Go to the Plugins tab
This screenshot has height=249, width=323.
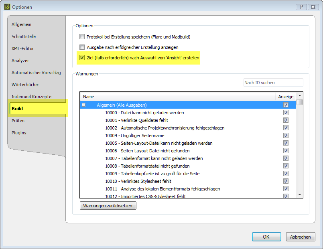[19, 133]
